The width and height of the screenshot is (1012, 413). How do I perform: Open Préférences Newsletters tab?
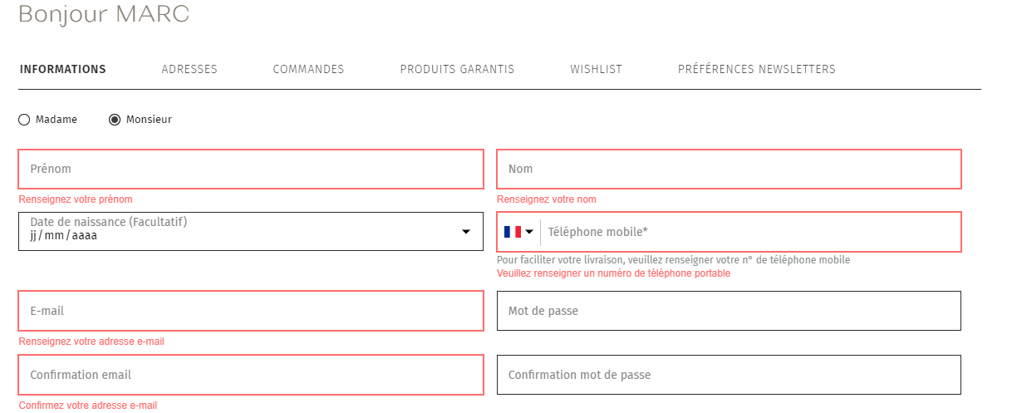[757, 69]
